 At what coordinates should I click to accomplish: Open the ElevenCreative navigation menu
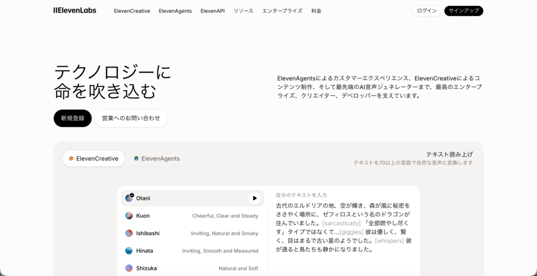pos(132,11)
